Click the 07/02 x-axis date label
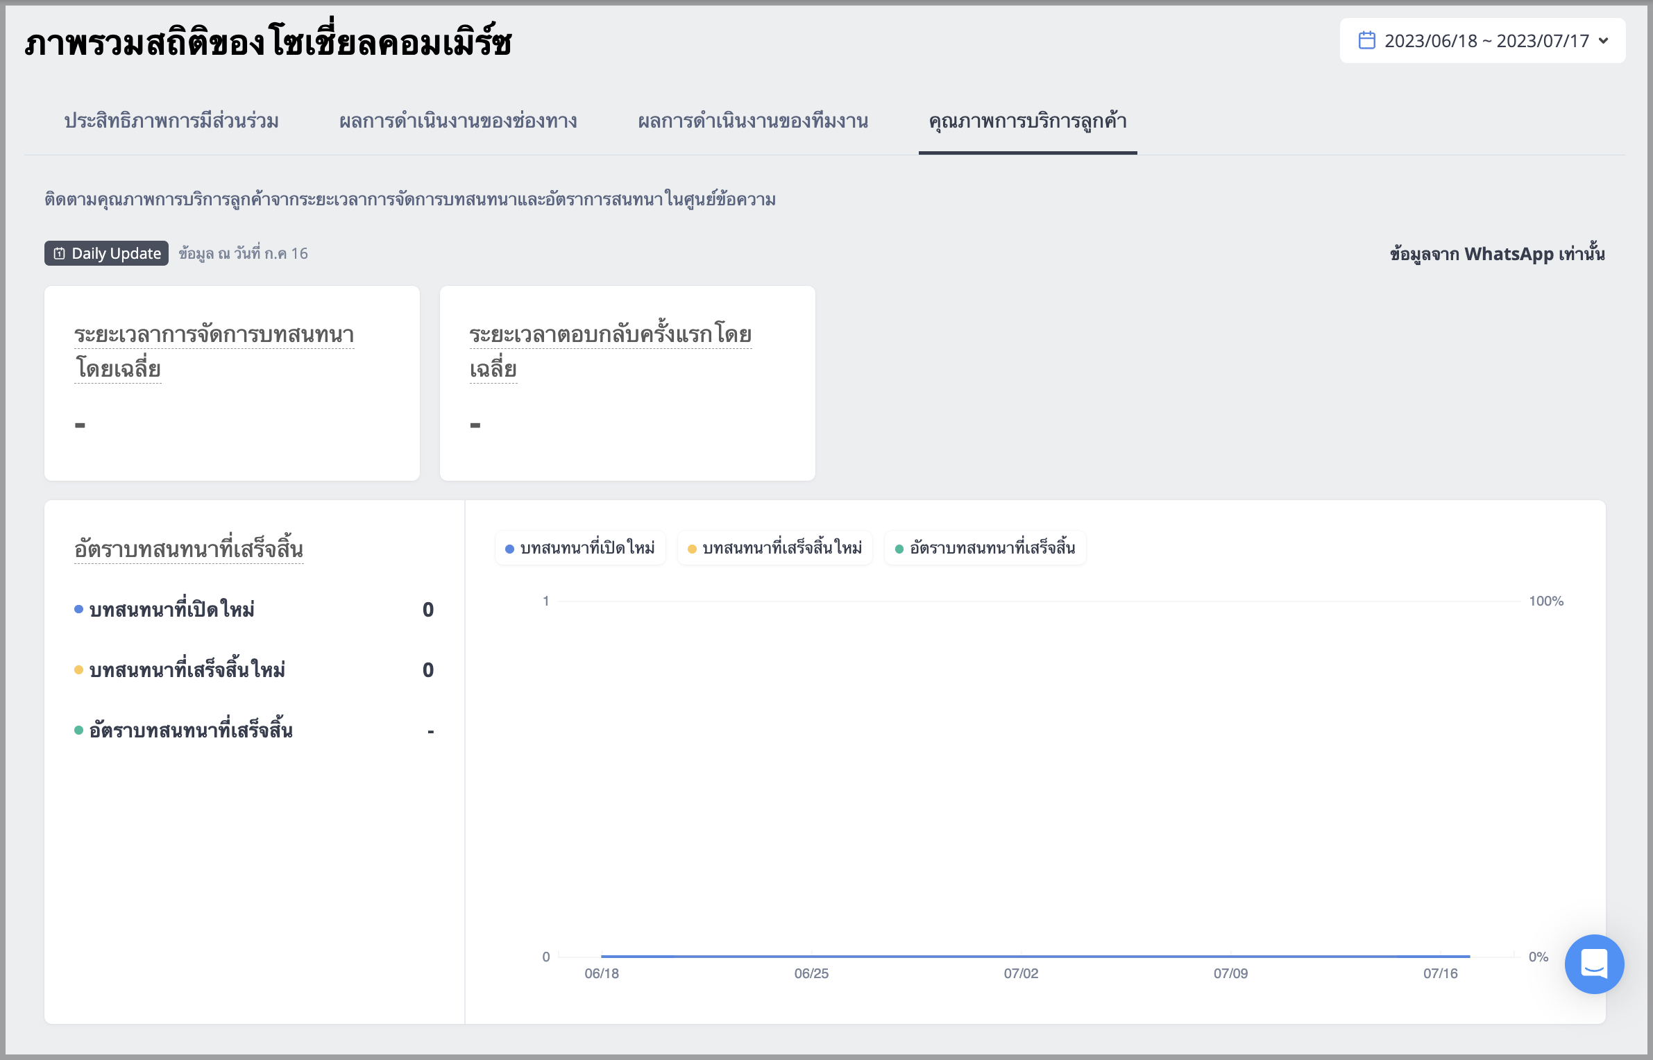The height and width of the screenshot is (1060, 1653). pos(1021,973)
